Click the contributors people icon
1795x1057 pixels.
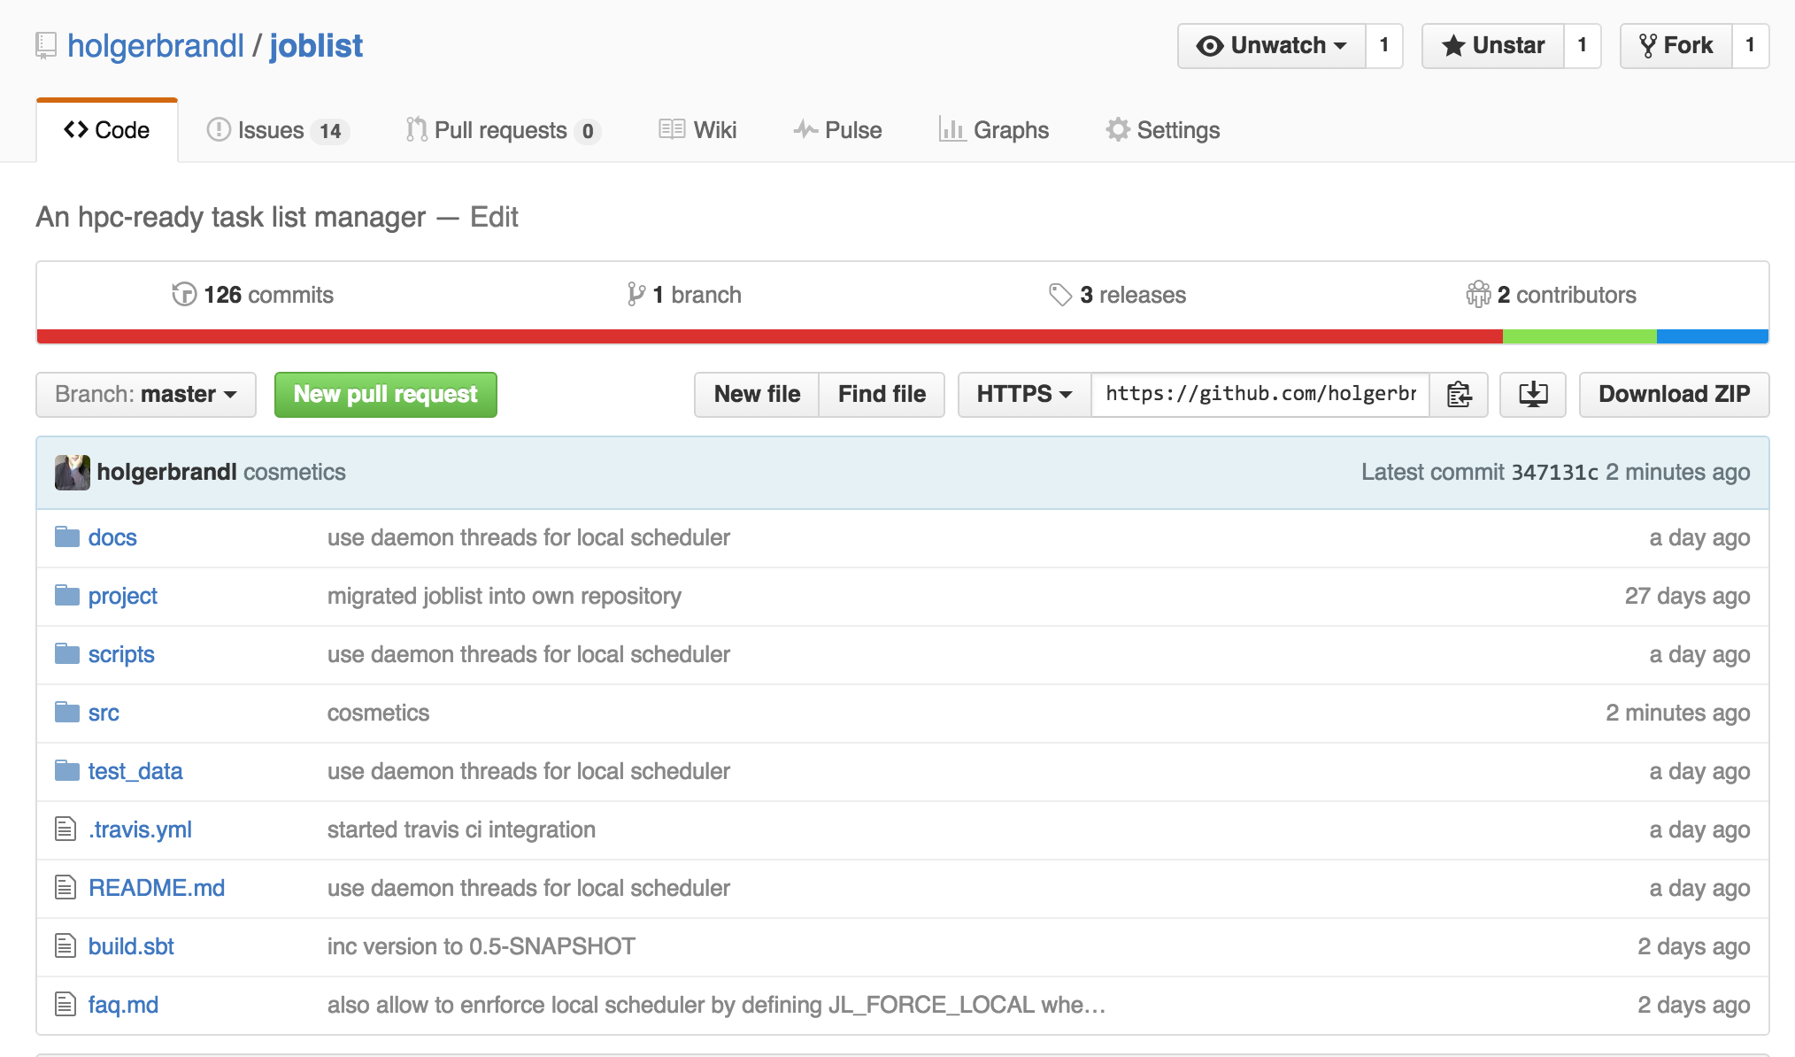coord(1478,295)
